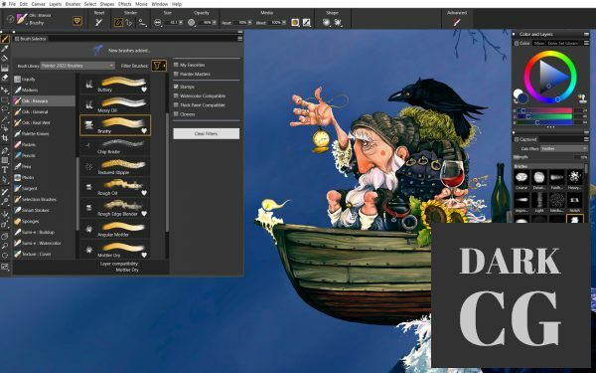Open Color and Layers panel options menu

[x=586, y=34]
